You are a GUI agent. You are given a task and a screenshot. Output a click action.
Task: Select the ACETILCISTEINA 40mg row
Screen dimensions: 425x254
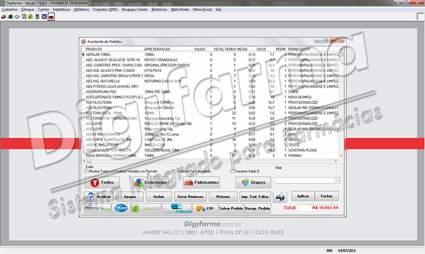click(x=210, y=103)
